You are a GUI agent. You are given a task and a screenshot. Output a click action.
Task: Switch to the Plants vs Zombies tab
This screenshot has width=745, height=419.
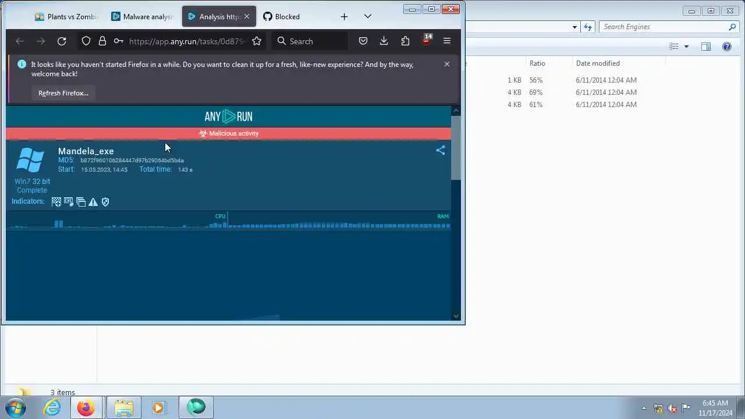(66, 17)
